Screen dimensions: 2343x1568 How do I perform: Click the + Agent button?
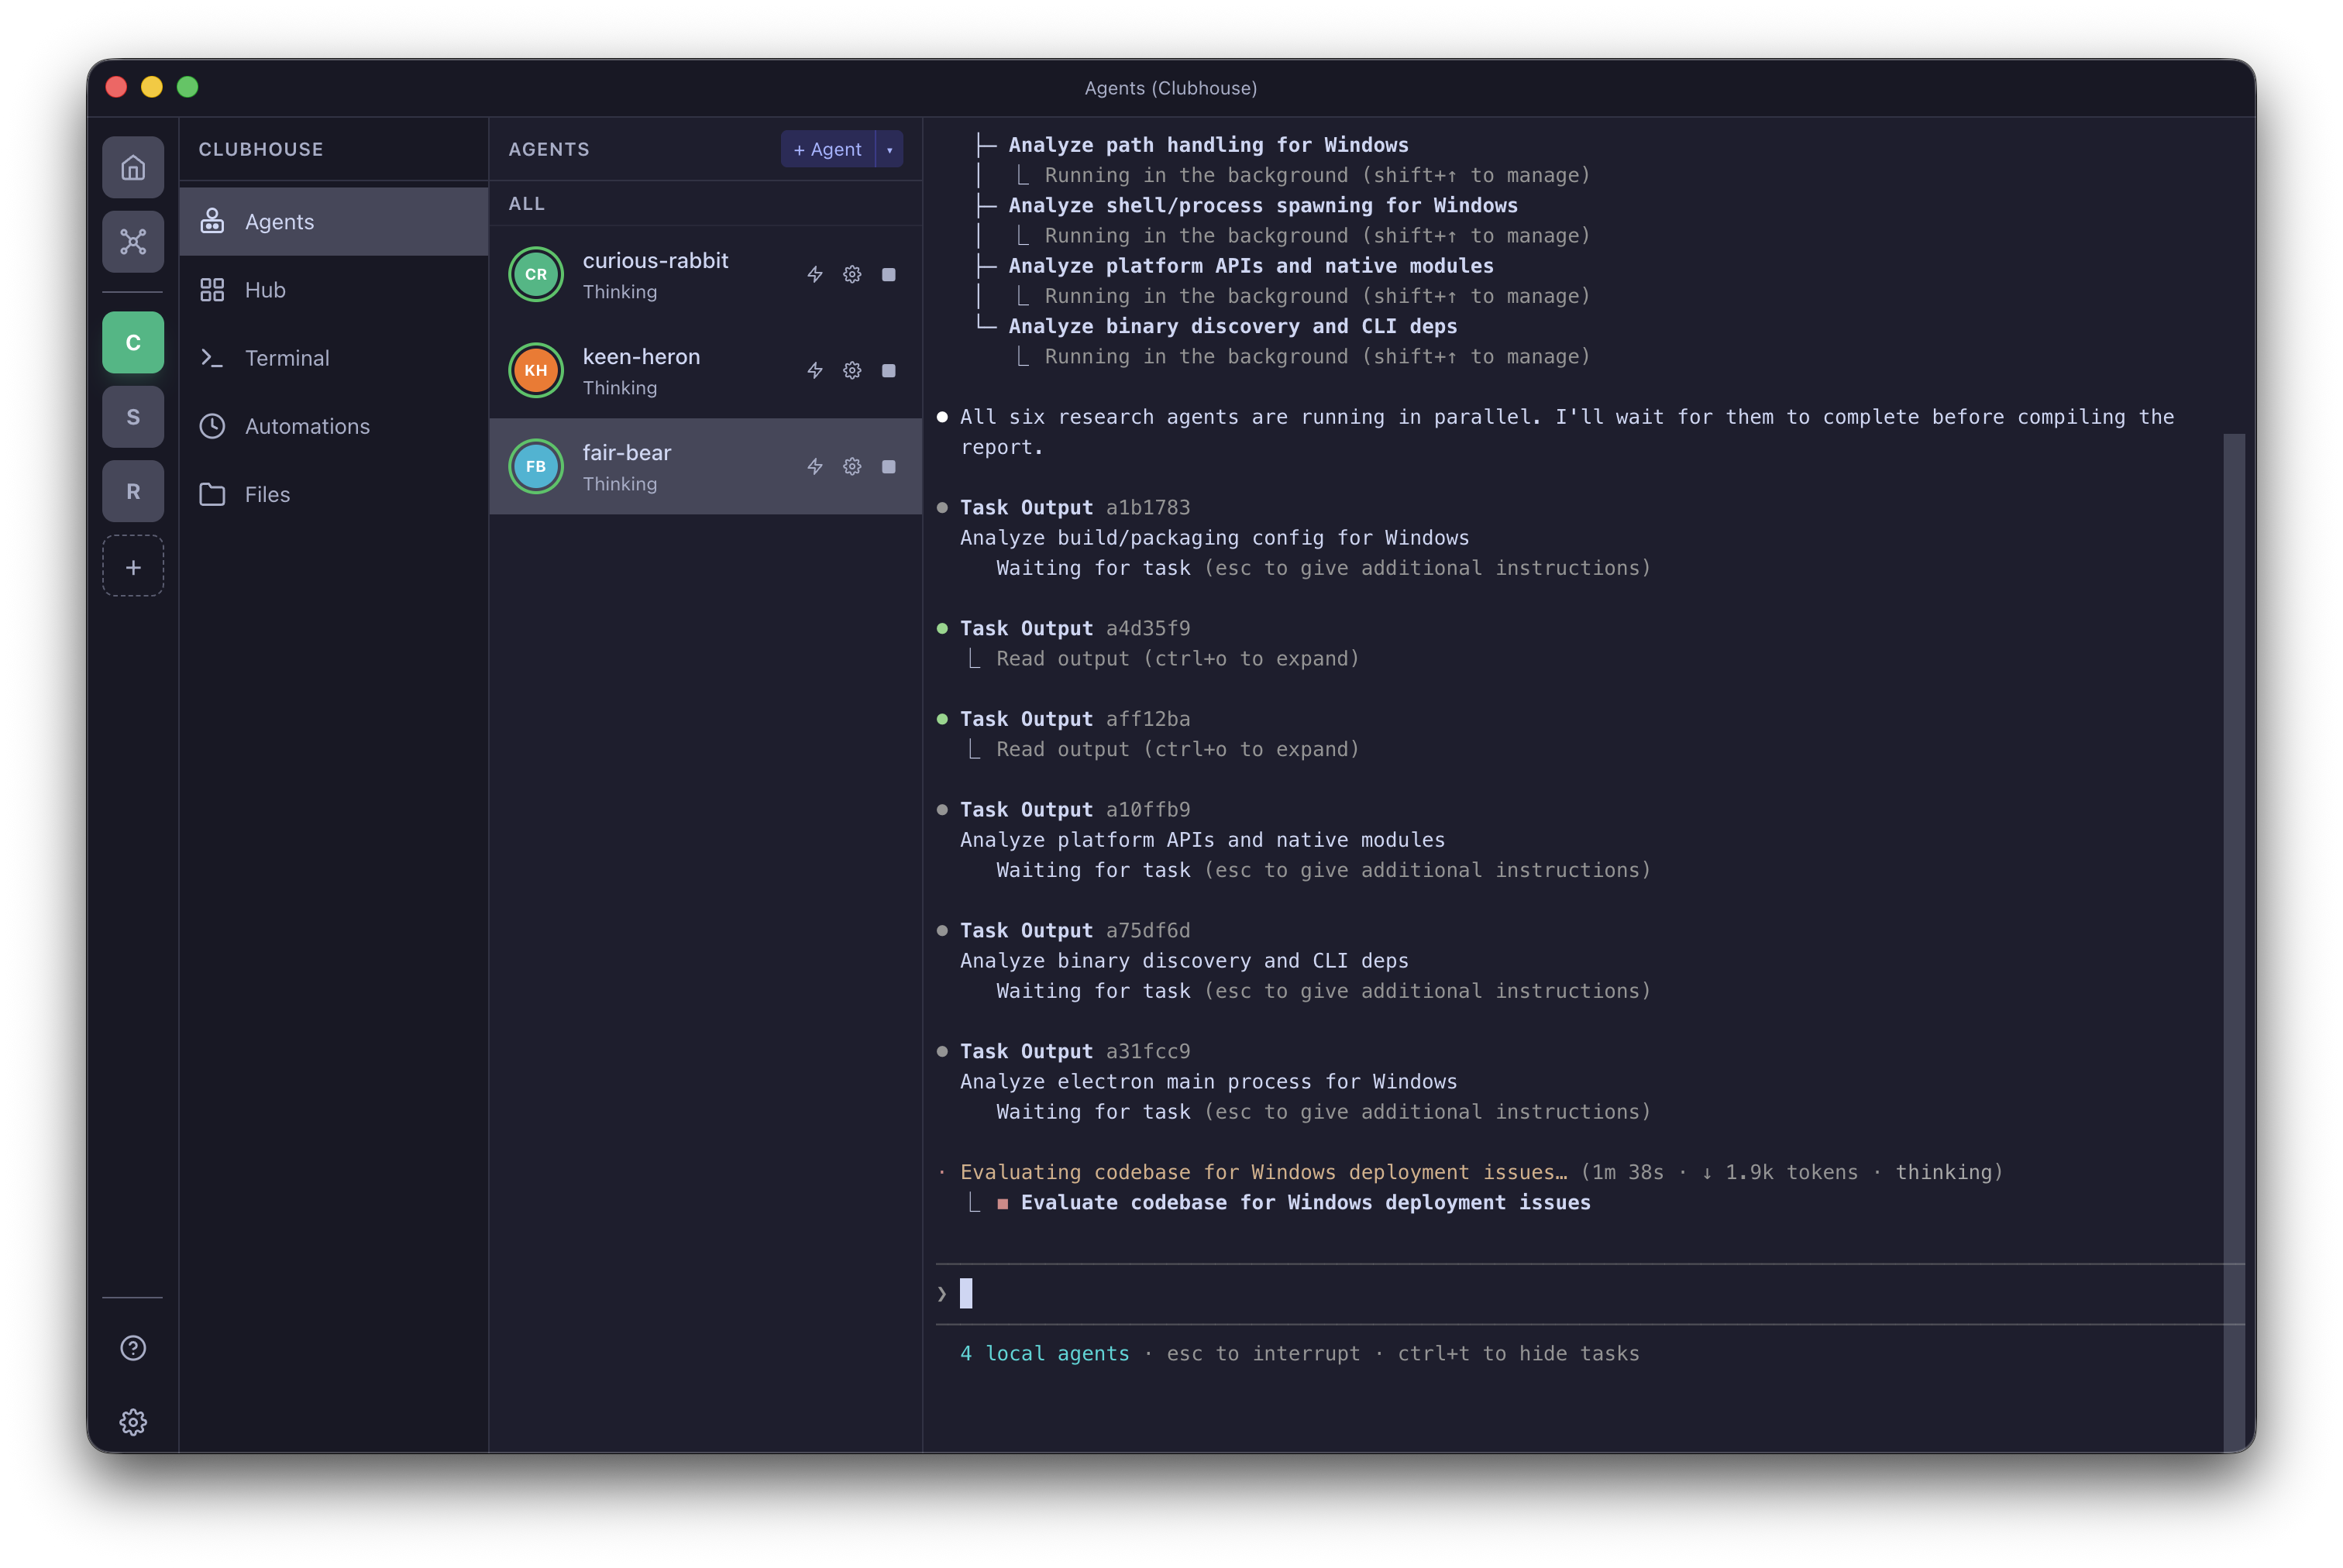point(827,149)
